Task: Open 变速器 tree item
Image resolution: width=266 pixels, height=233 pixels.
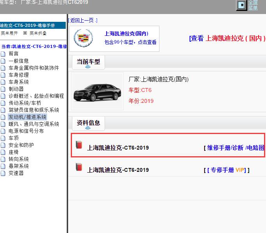Action: [16, 173]
